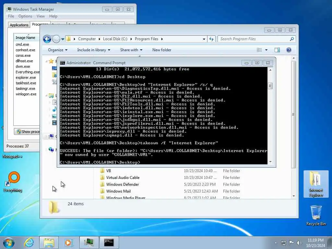Open the recent locations dropdown arrow

click(x=63, y=39)
